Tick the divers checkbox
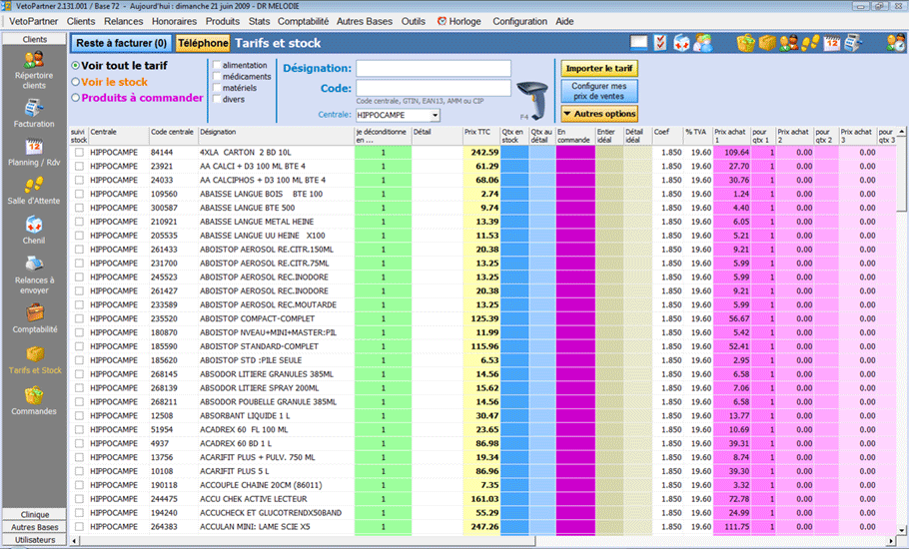Screen dimensions: 909x549 (217, 99)
